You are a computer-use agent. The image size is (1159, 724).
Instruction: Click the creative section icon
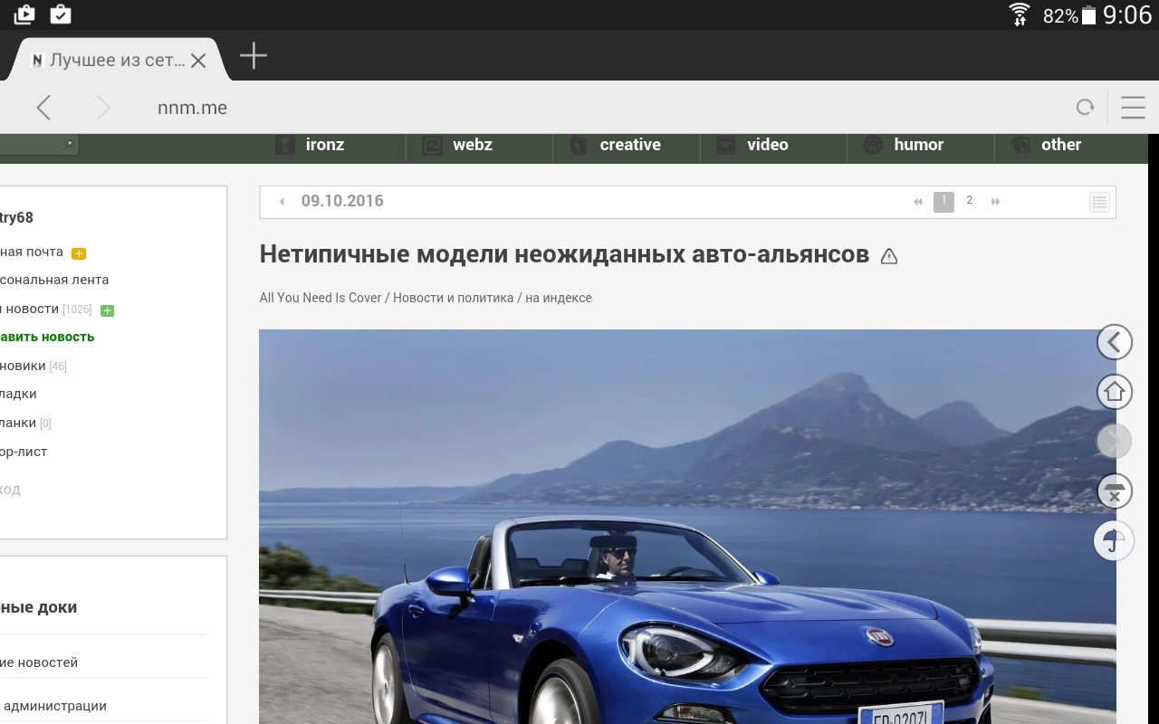click(578, 145)
